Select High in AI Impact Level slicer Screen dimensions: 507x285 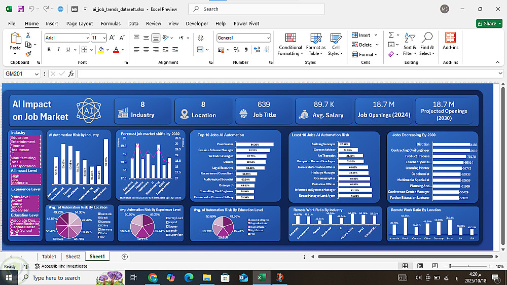[x=25, y=176]
